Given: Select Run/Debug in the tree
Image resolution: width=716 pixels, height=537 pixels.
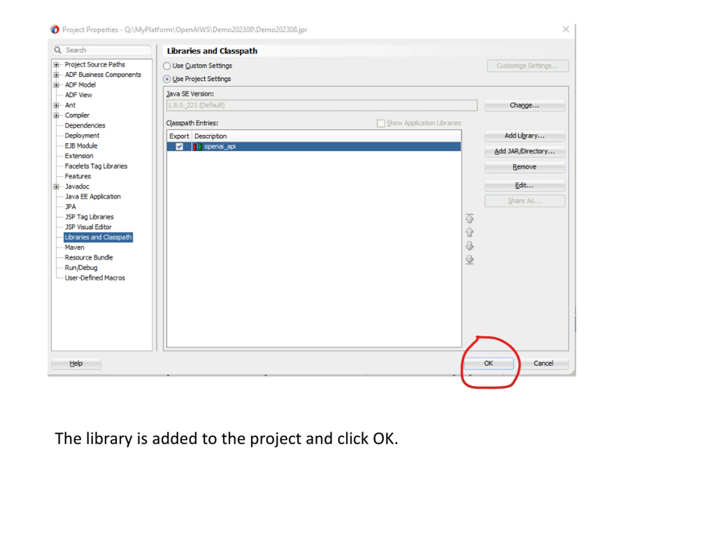Looking at the screenshot, I should pos(81,268).
